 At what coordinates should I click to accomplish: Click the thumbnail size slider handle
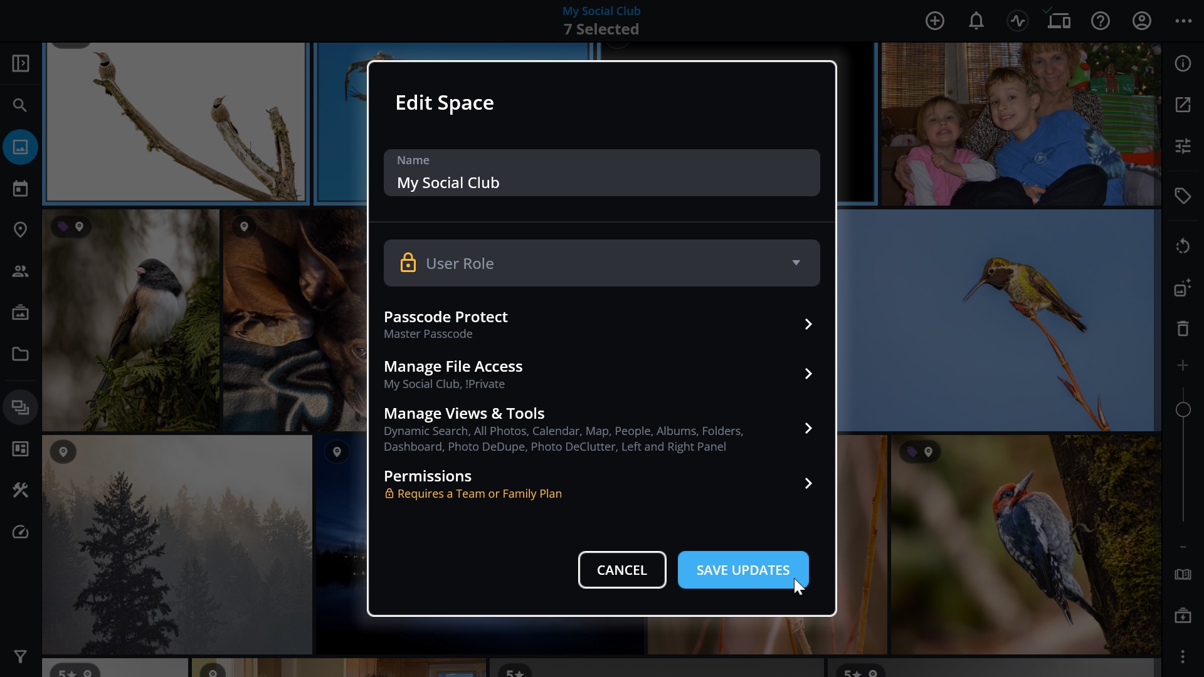[1183, 410]
